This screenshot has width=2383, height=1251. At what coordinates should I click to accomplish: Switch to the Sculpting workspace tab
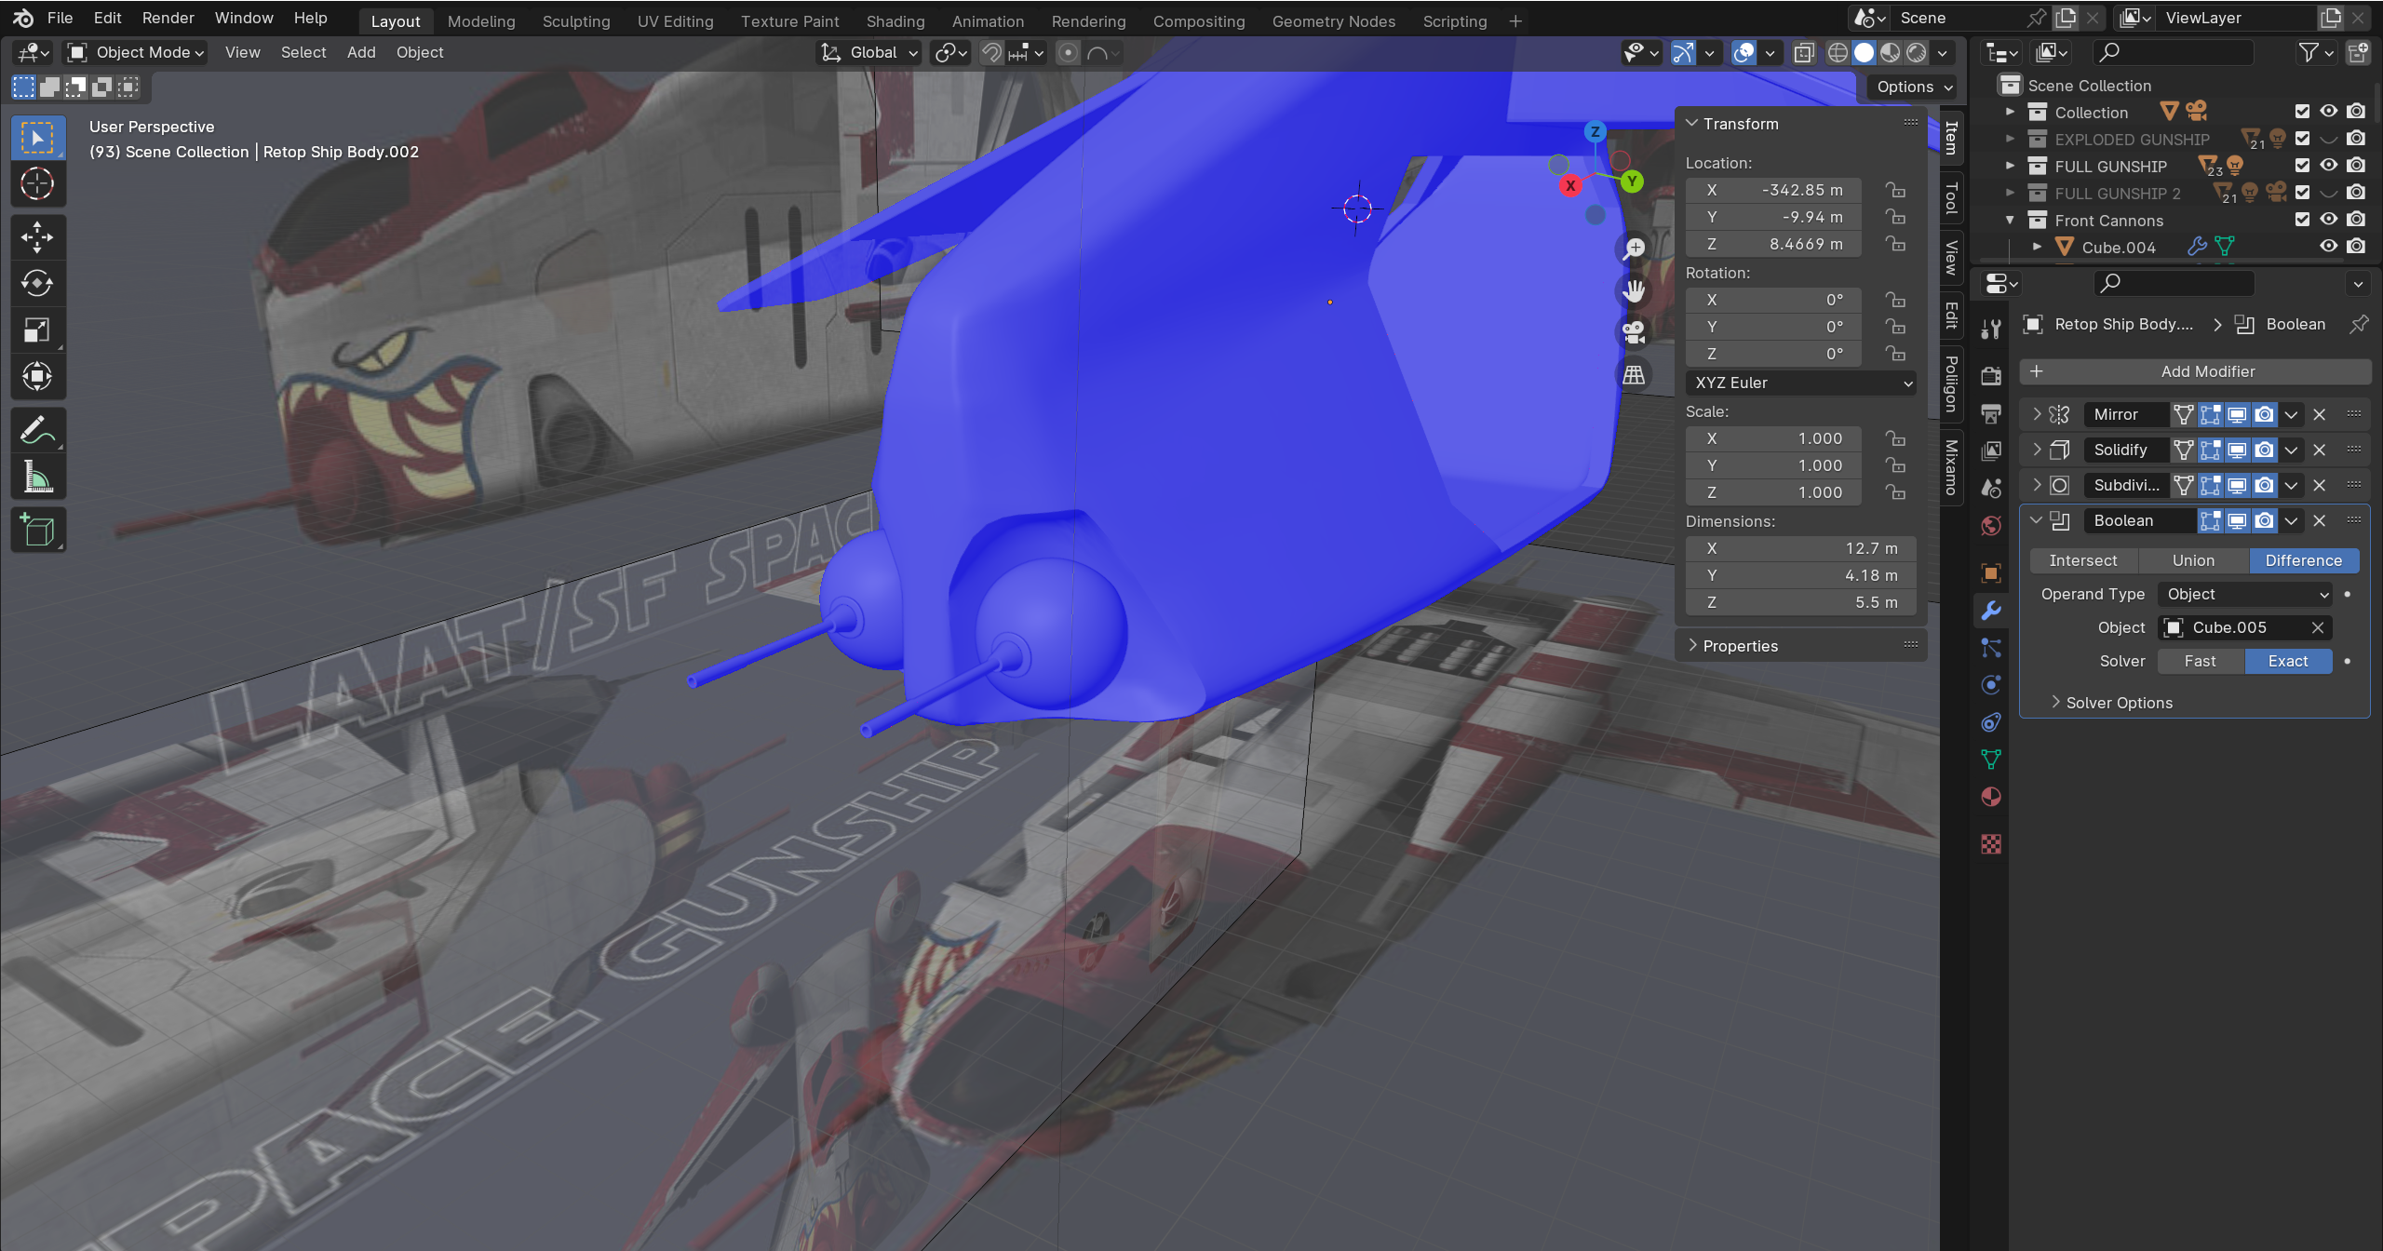tap(576, 20)
